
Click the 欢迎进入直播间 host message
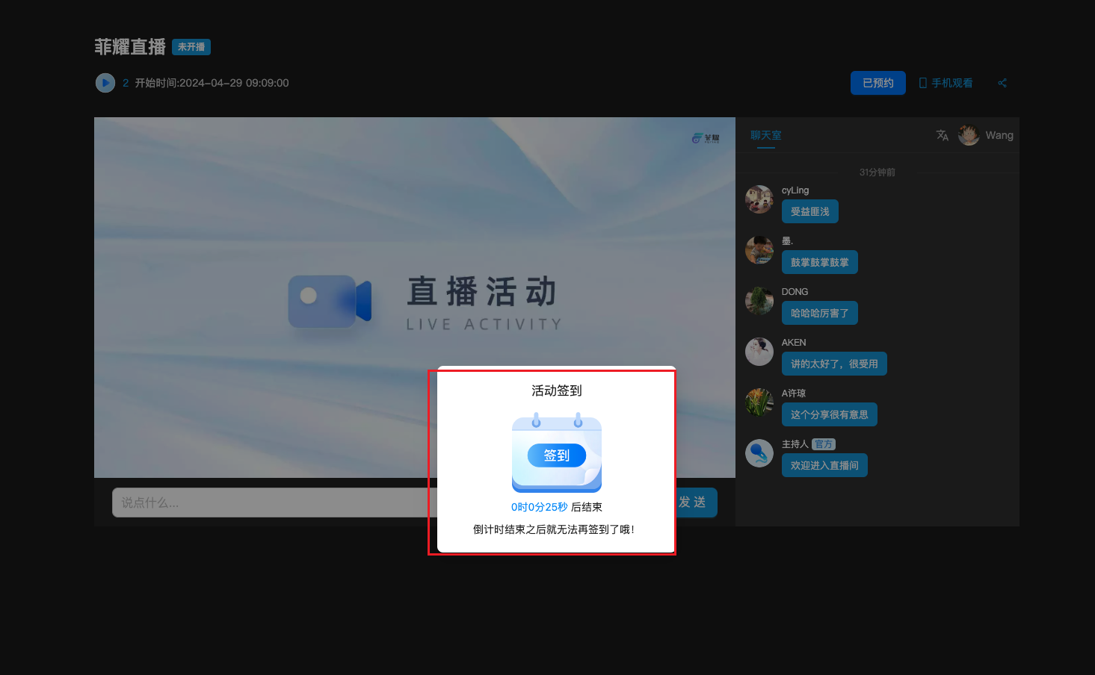(824, 465)
